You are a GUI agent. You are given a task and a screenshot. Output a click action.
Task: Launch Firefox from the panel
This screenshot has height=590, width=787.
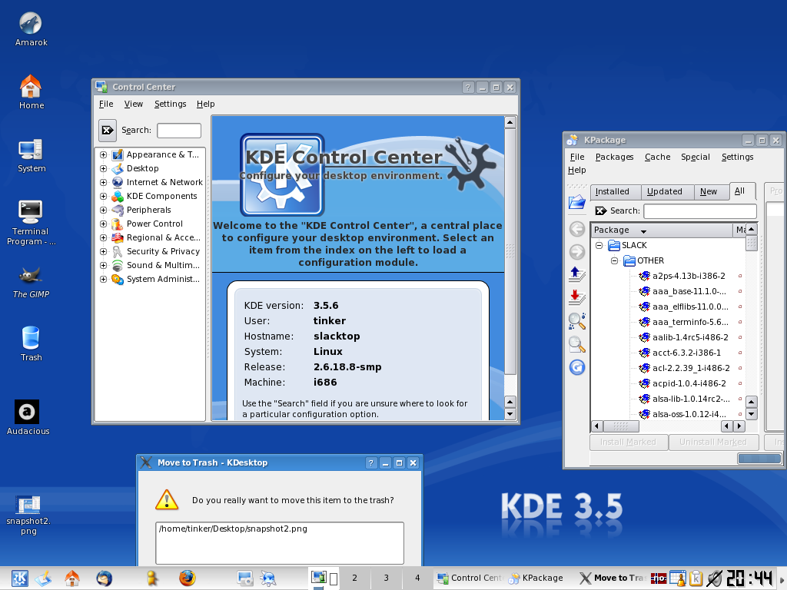coord(188,578)
